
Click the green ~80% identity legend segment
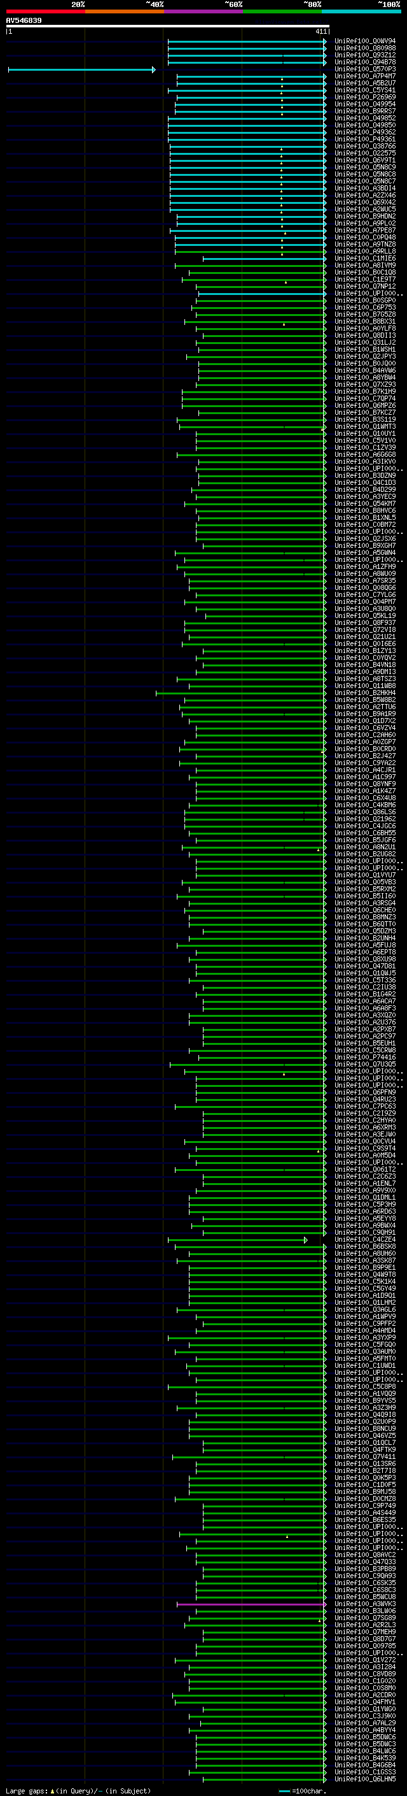282,11
